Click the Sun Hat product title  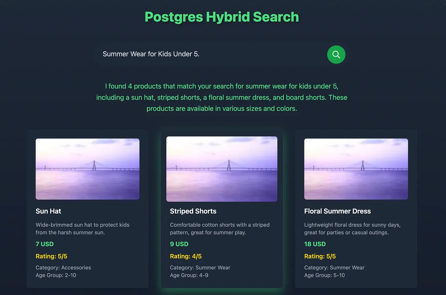(x=48, y=211)
